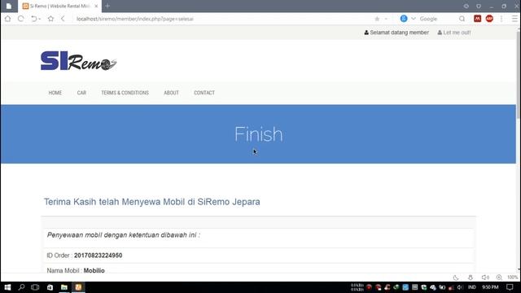The image size is (521, 293).
Task: Open the dark red M extension icon
Action: tap(478, 19)
